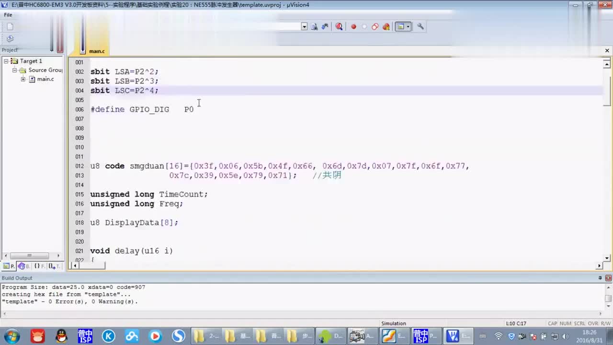This screenshot has width=613, height=345.
Task: Click 'sbit LSA=P2^2;' on line 002
Action: click(125, 72)
